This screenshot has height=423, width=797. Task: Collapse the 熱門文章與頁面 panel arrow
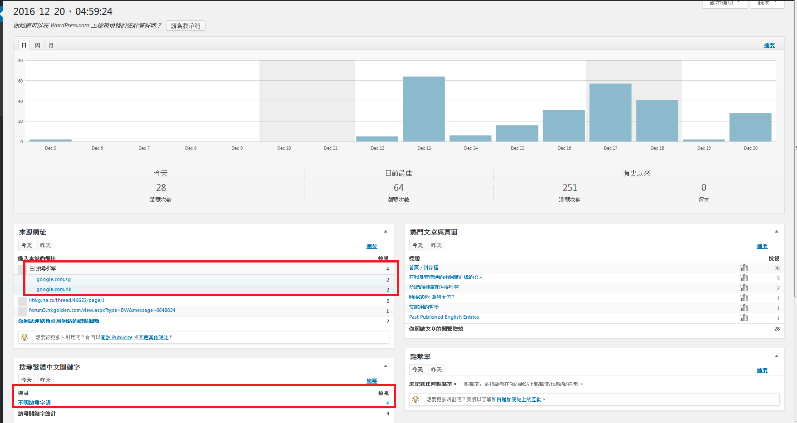[x=777, y=232]
